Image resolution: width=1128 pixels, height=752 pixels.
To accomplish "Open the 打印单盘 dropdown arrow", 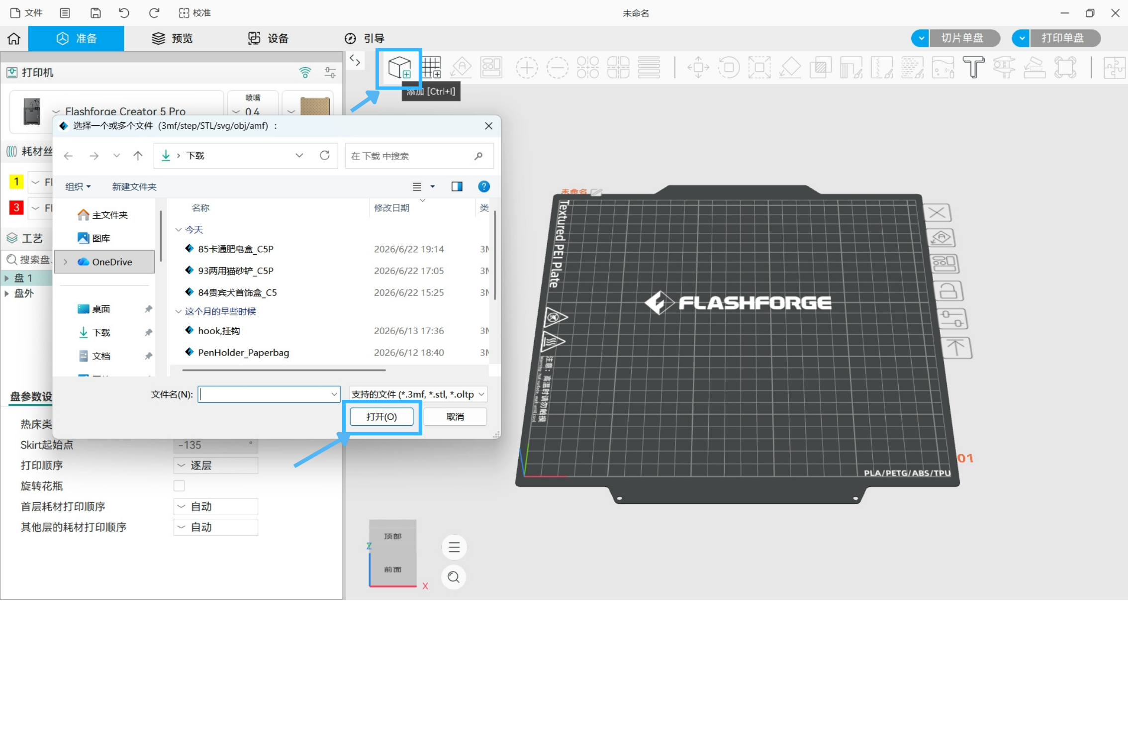I will [x=1022, y=38].
